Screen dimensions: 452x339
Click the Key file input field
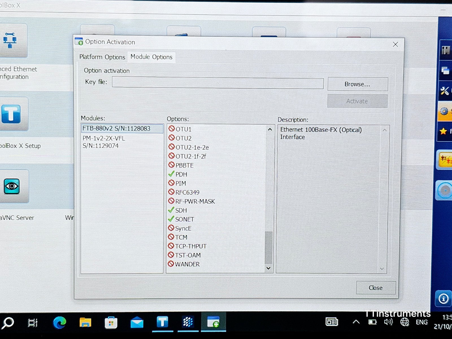click(218, 83)
